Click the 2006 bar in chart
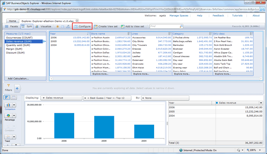Screen dimensions: 267x154 [64, 126]
